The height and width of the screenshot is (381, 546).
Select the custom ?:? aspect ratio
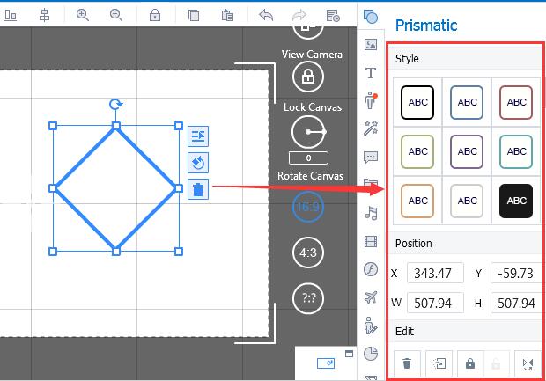click(x=308, y=298)
